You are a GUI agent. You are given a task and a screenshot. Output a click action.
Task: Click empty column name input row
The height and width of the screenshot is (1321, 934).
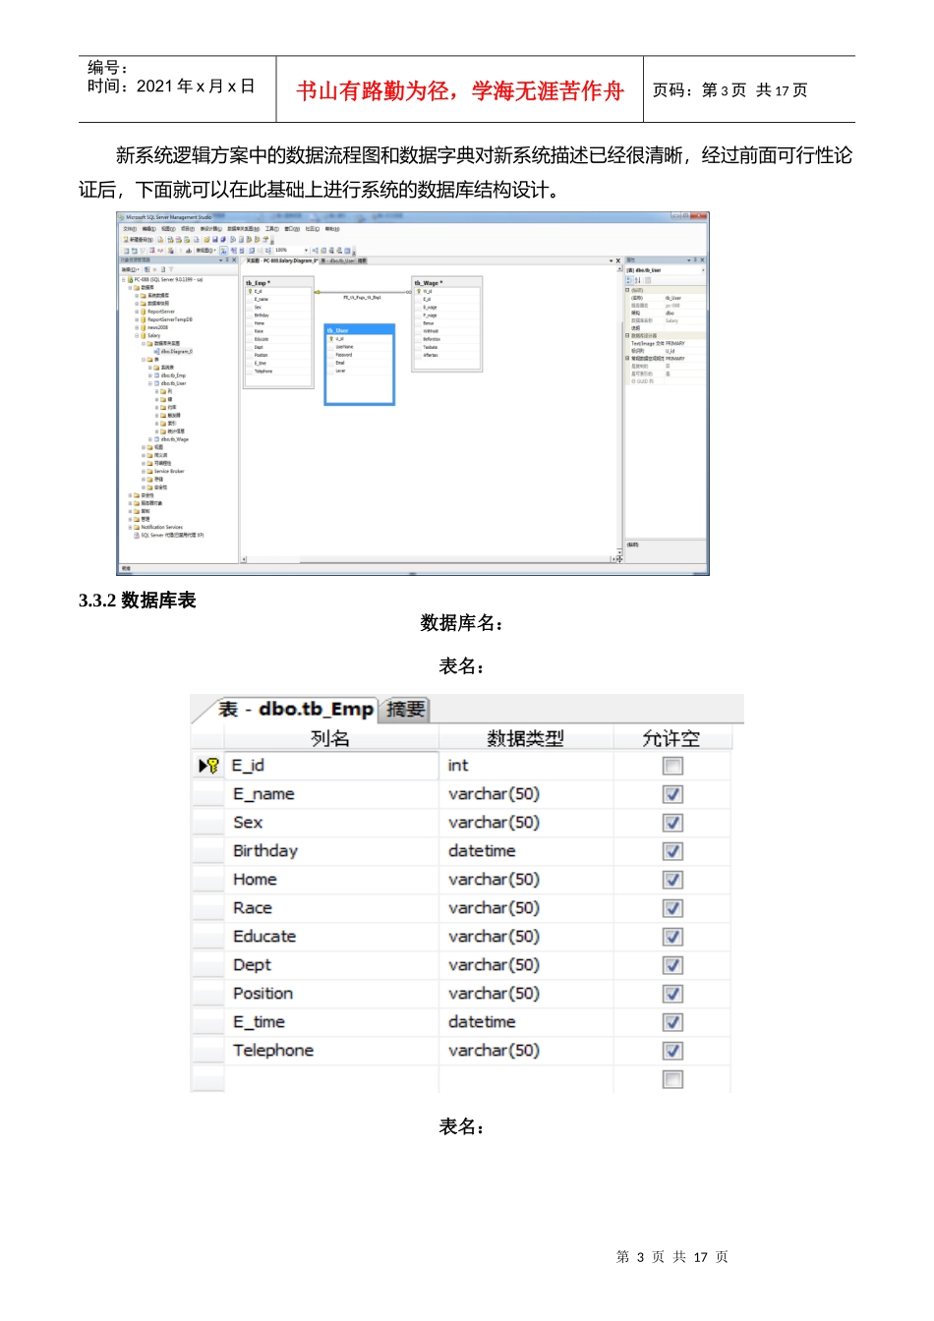click(x=331, y=1079)
